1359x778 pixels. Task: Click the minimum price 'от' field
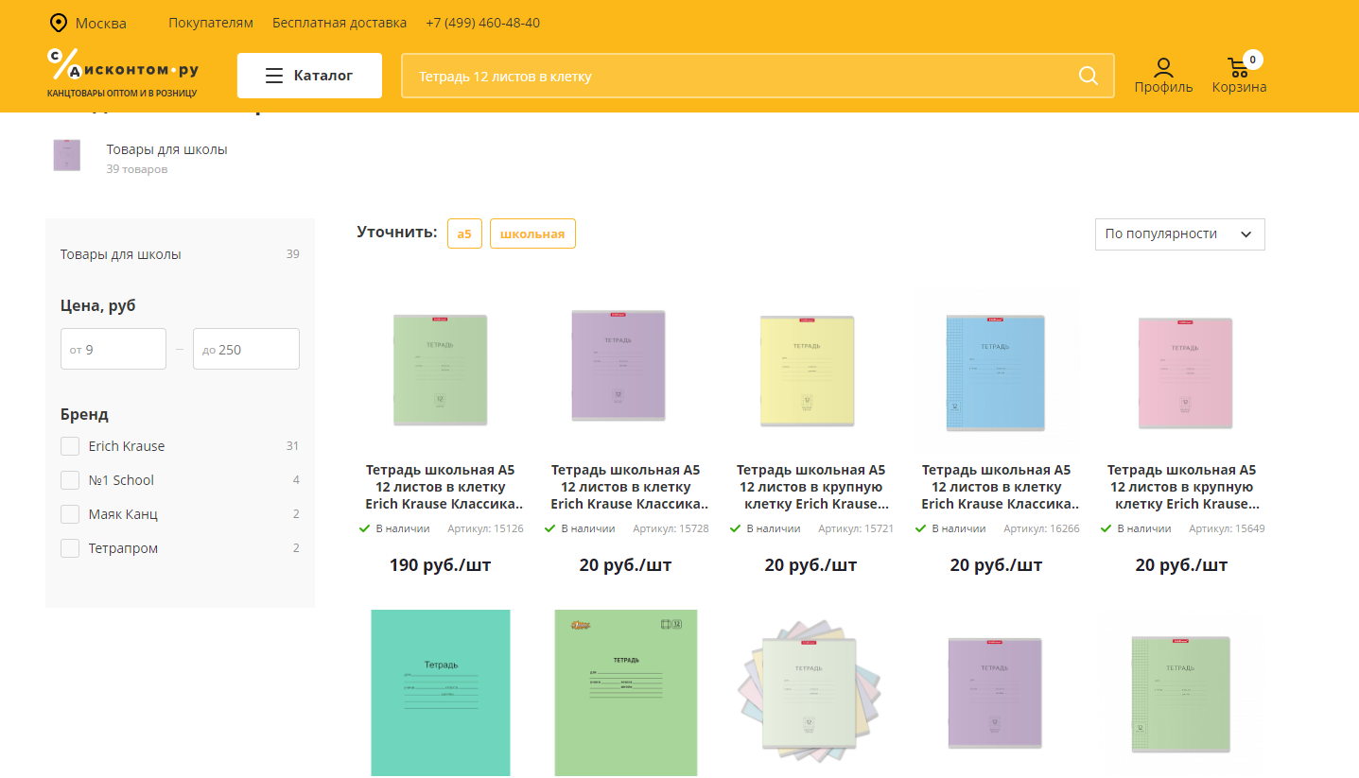tap(113, 349)
